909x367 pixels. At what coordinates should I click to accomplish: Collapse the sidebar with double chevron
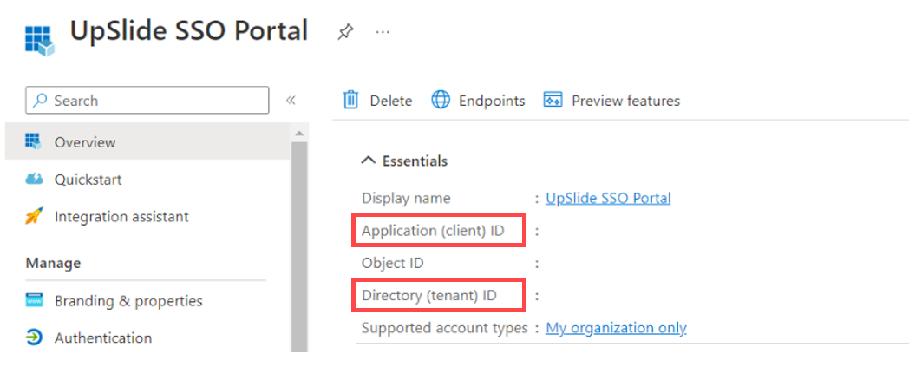291,101
